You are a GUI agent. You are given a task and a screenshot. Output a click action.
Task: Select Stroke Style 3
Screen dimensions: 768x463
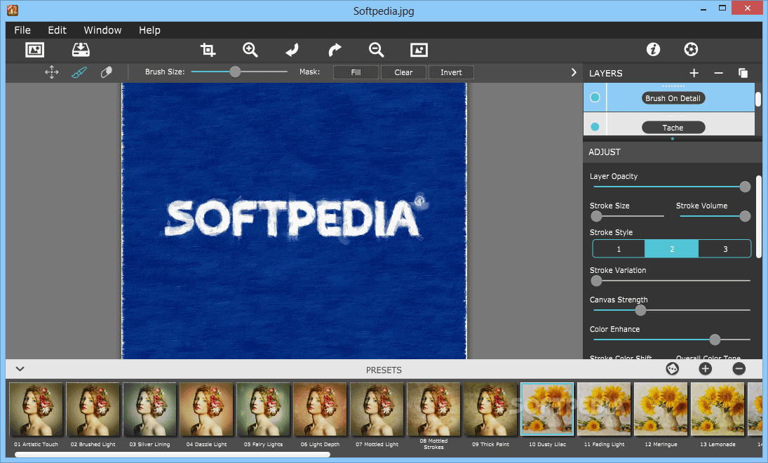tap(725, 249)
